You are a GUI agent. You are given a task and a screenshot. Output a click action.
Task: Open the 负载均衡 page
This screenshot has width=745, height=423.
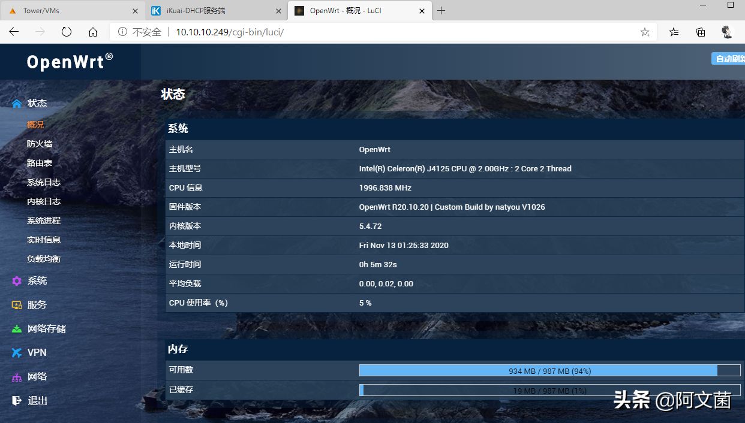(x=44, y=259)
